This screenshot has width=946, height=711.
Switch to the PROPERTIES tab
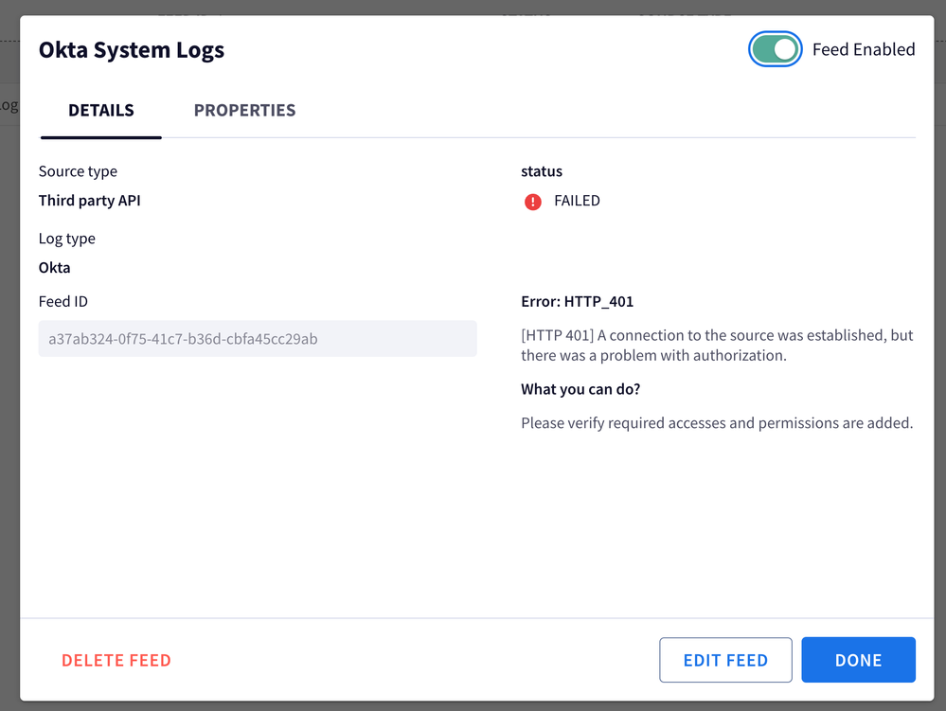click(x=244, y=111)
